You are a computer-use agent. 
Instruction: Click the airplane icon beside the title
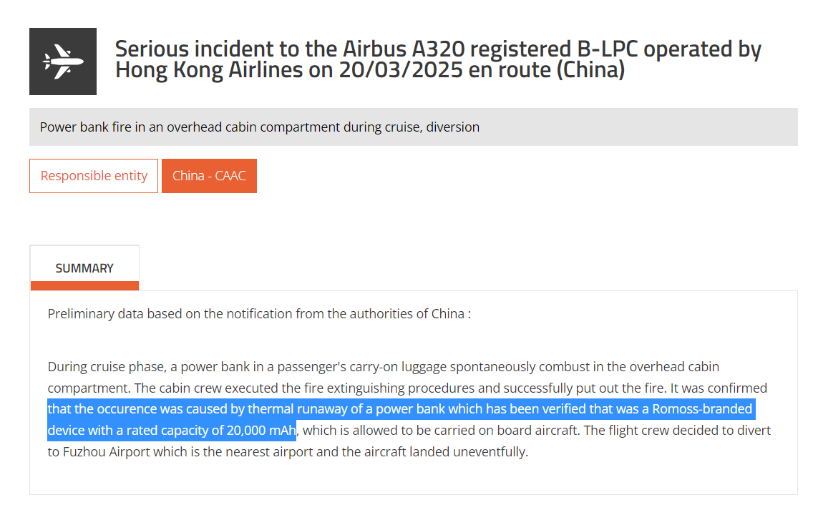(63, 62)
